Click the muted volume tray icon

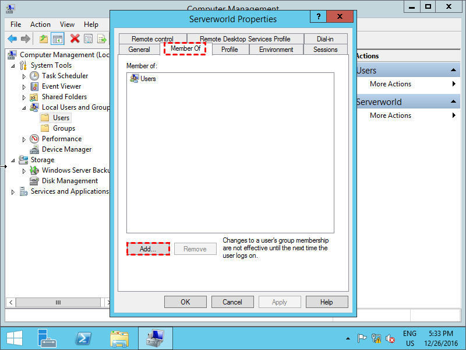390,338
